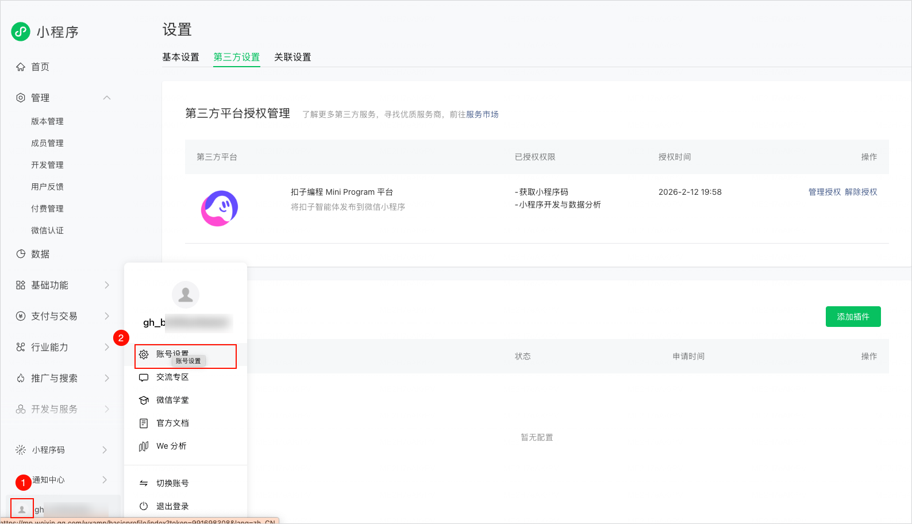912x524 pixels.
Task: Click the 官方文档 document icon
Action: pyautogui.click(x=144, y=423)
